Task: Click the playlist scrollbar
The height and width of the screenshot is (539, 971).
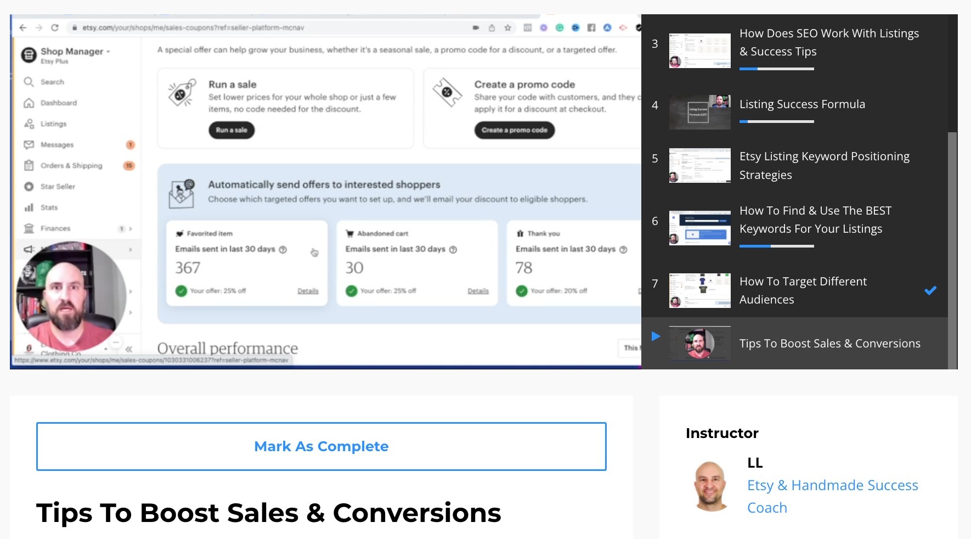Action: [x=952, y=250]
